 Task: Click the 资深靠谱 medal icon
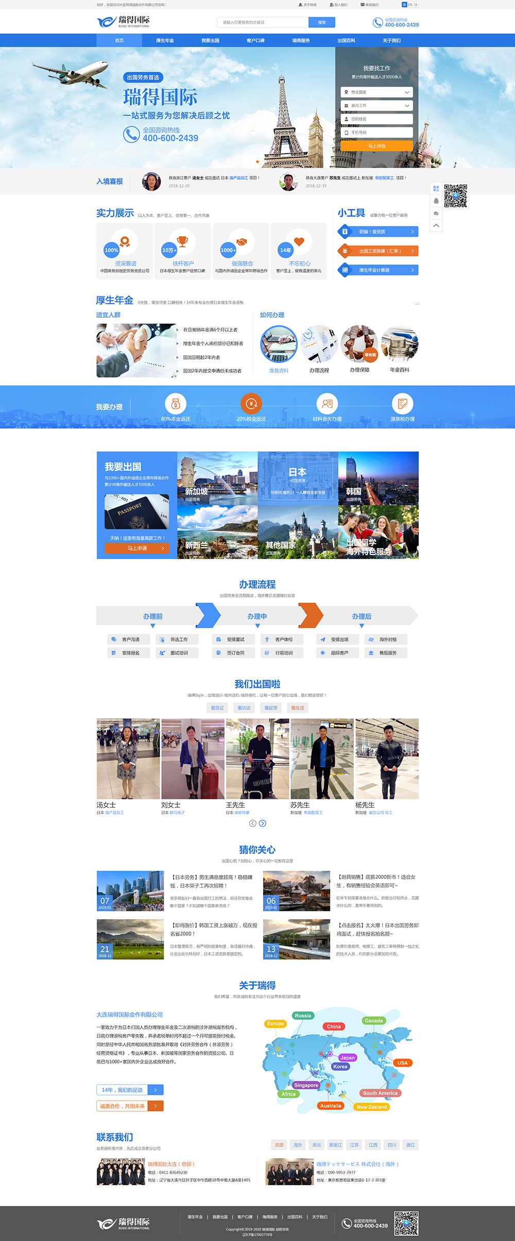click(125, 241)
